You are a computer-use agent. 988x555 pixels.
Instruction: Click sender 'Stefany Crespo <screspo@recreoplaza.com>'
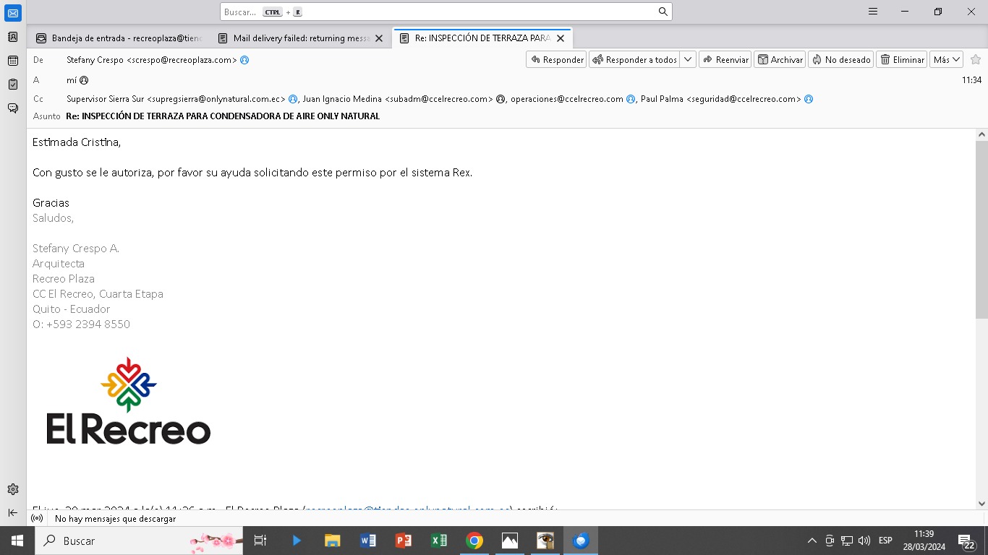pyautogui.click(x=152, y=60)
